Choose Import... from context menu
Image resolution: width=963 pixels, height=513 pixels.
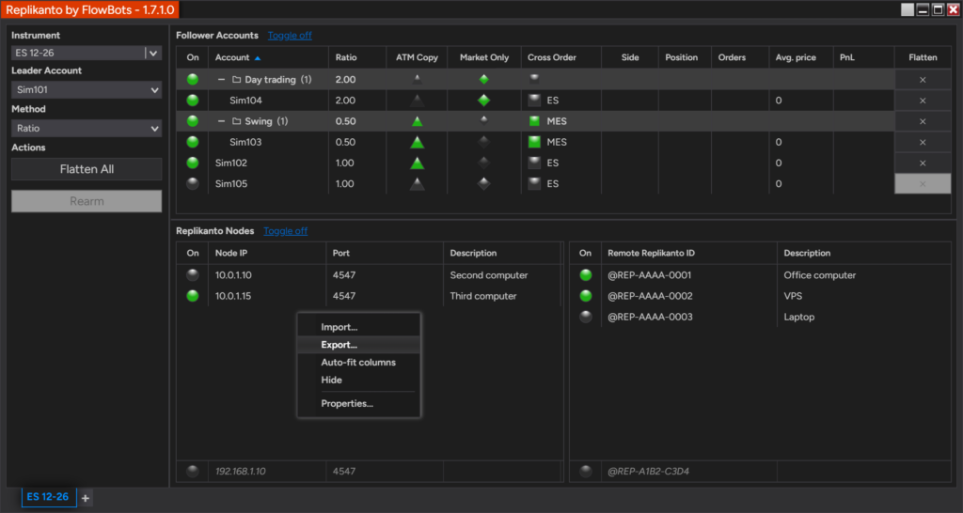(x=358, y=327)
